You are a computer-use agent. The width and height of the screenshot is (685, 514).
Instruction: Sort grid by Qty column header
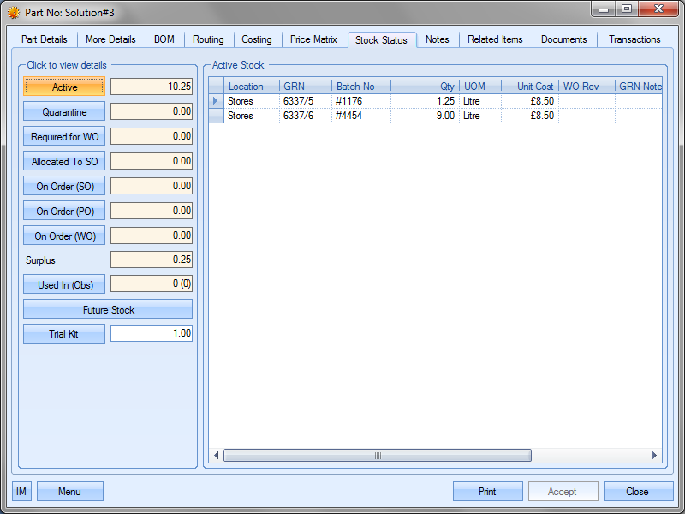point(424,87)
